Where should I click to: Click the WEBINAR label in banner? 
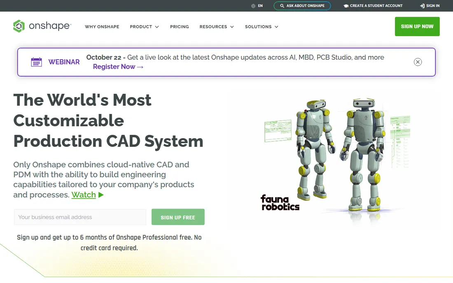[64, 62]
